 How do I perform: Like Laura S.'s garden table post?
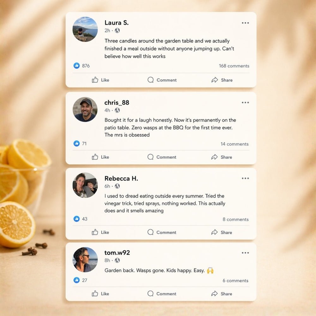point(100,80)
